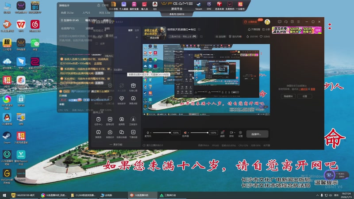Open the 三角洲行动 category selector
Viewport: 354px width, 199px height.
pos(182,36)
